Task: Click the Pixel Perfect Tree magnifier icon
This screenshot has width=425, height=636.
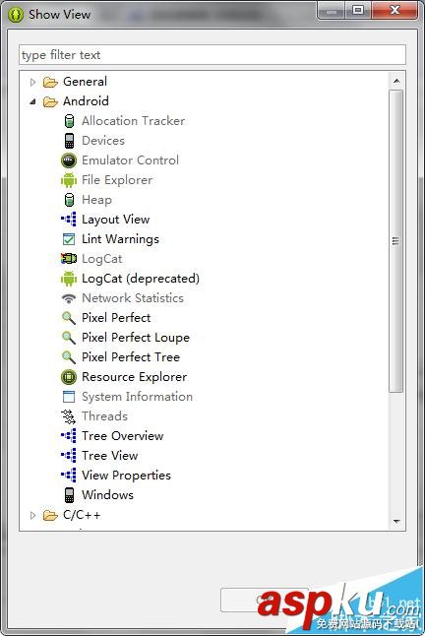Action: pos(69,357)
